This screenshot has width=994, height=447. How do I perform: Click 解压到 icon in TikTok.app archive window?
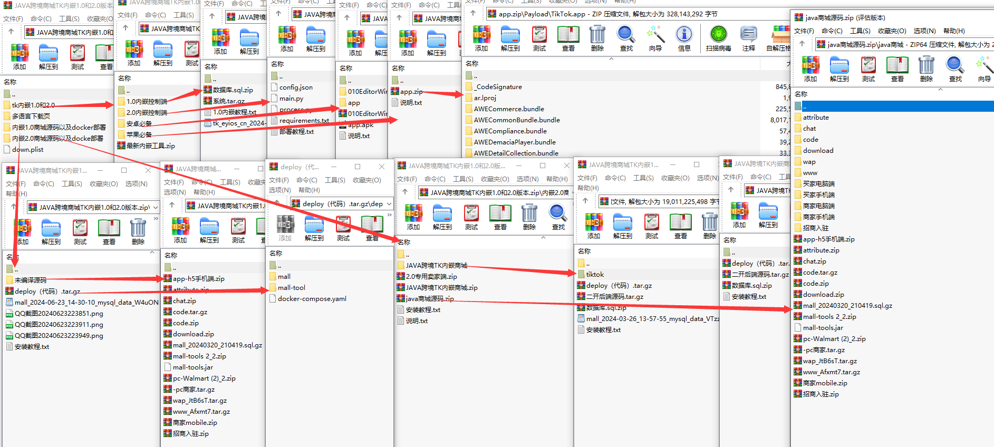pos(510,38)
